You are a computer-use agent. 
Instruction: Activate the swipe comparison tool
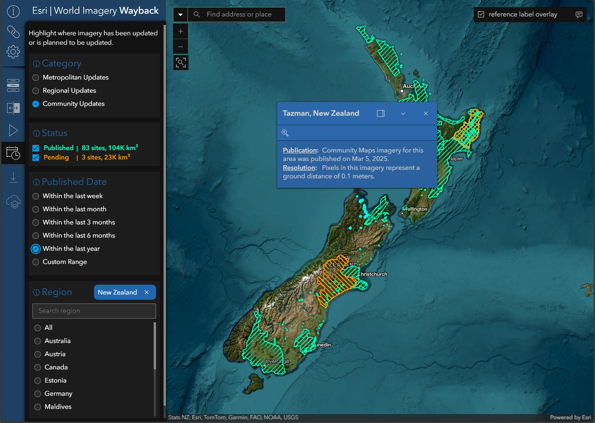tap(13, 108)
